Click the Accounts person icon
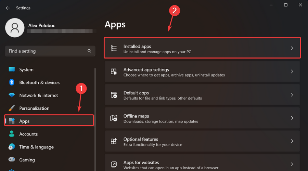Viewport: 308px width, 171px height. click(x=12, y=134)
